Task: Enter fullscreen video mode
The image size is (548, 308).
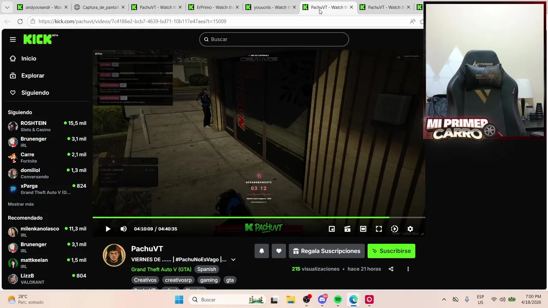Action: pos(379,229)
